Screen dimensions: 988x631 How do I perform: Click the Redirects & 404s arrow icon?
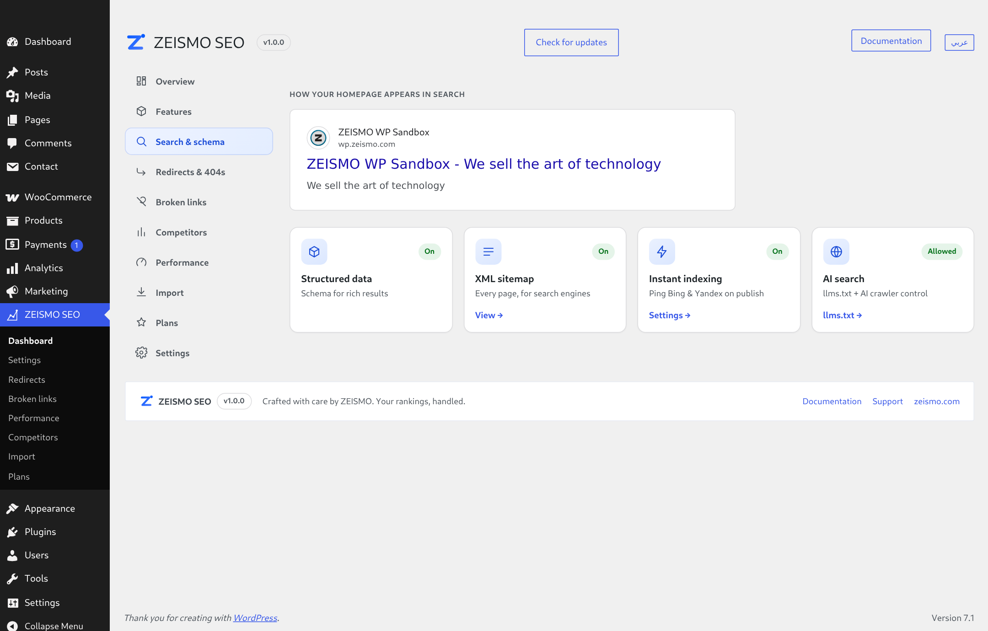point(141,171)
